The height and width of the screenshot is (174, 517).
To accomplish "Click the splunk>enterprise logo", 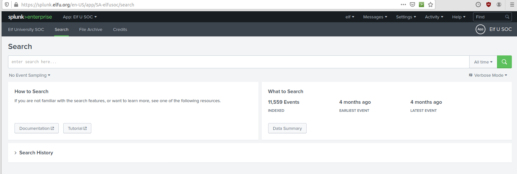I will [x=30, y=17].
